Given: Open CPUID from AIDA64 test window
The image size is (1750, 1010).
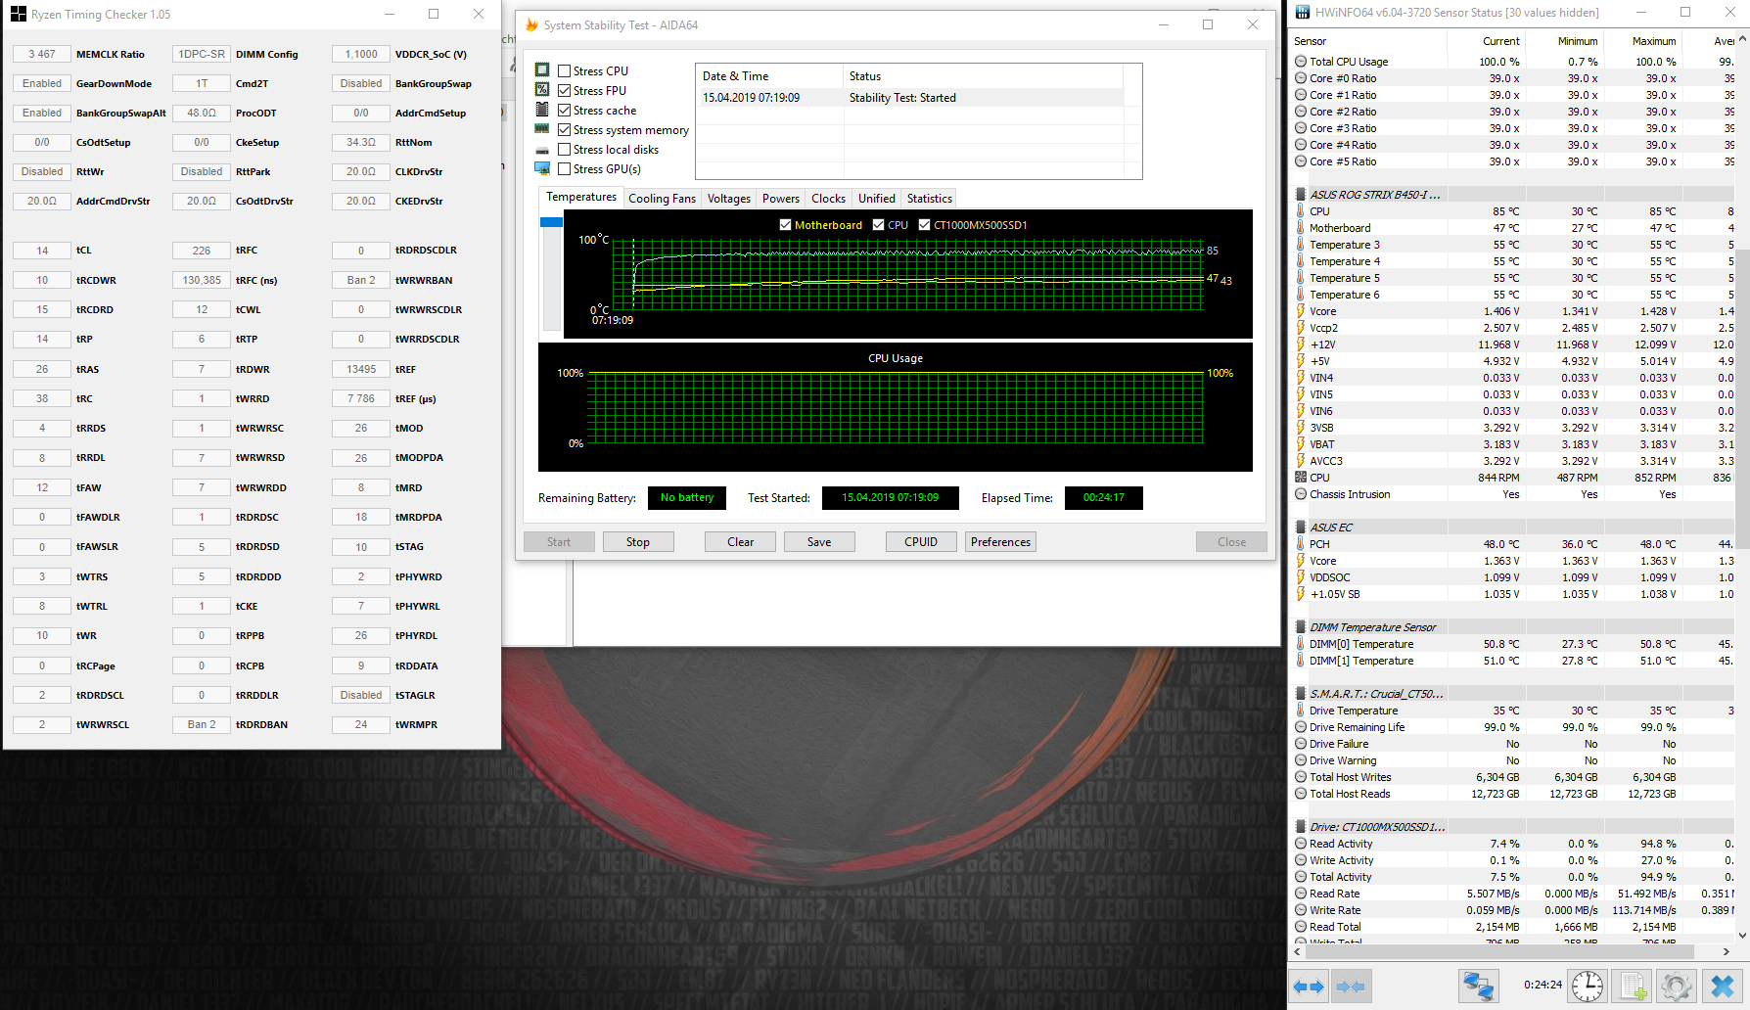Looking at the screenshot, I should point(921,542).
